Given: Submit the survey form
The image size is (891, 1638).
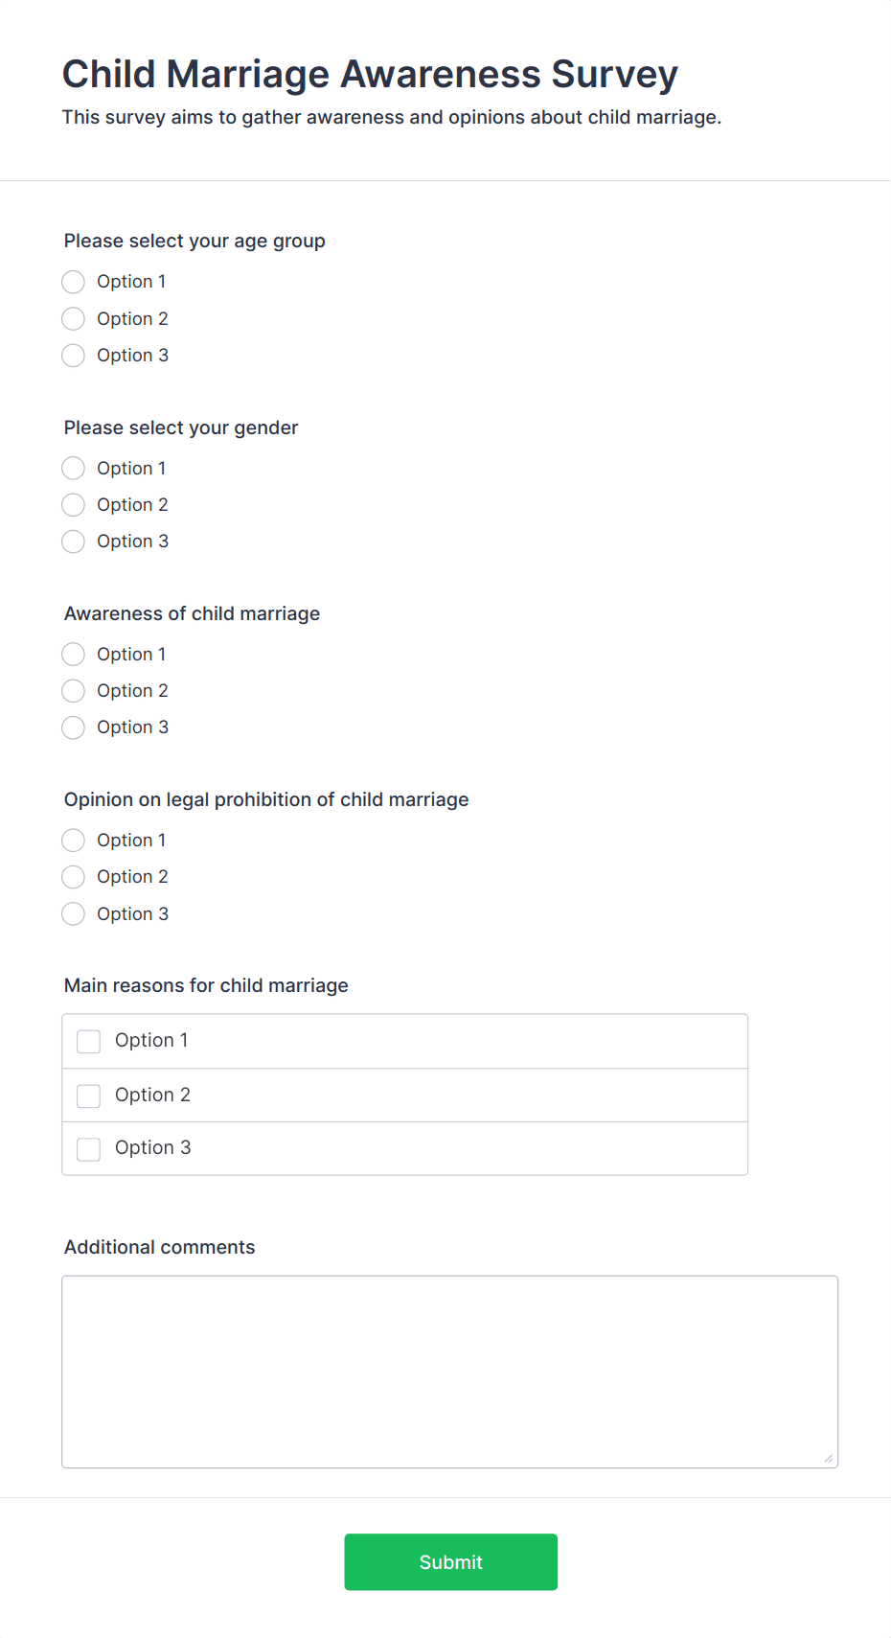Looking at the screenshot, I should point(450,1562).
